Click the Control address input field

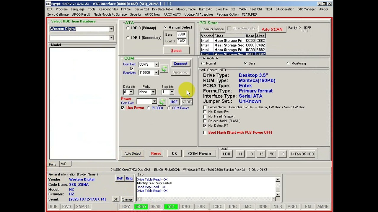181,41
